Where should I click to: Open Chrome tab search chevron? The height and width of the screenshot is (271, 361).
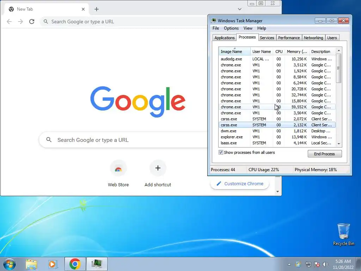pos(240,9)
